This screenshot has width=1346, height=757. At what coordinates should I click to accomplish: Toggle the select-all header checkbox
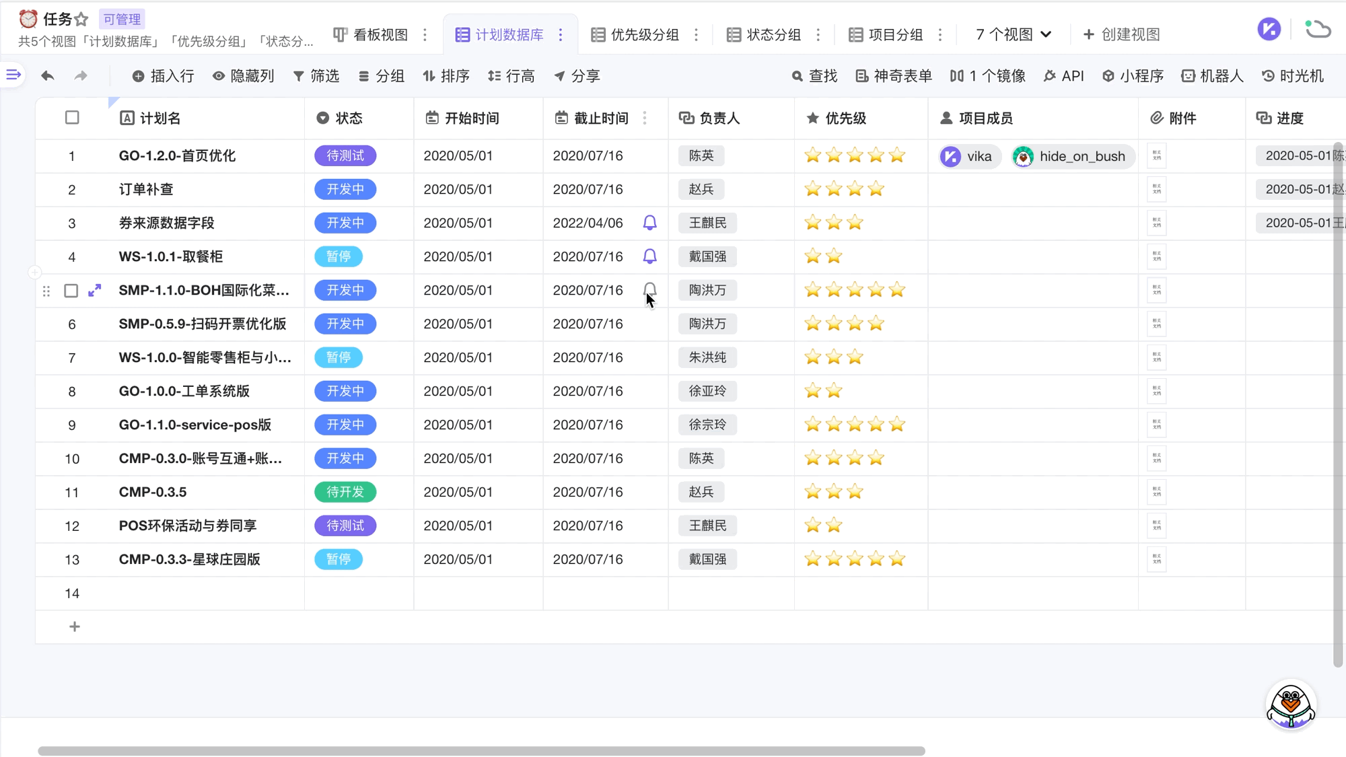click(72, 118)
